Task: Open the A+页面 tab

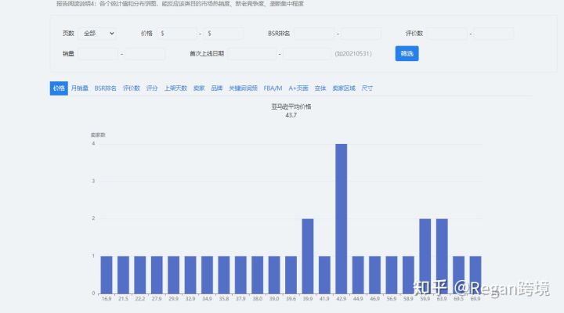Action: click(298, 88)
